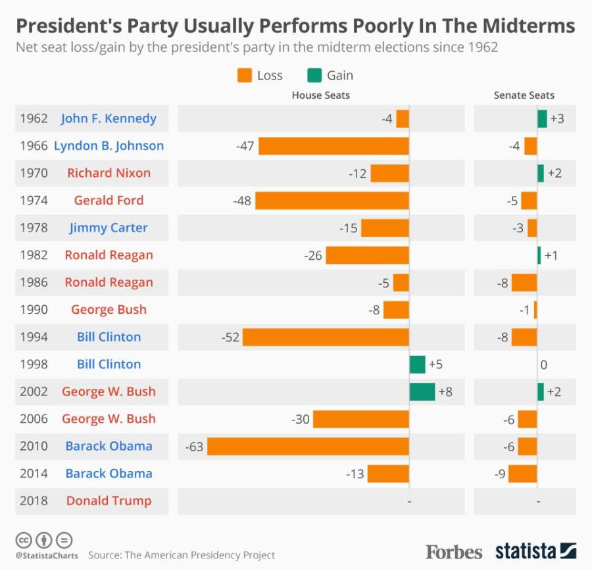Click the no-derivatives equals icon

(x=64, y=541)
